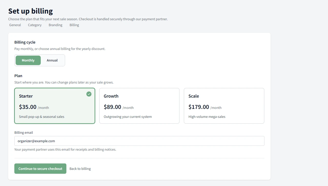Screen dimensions: 328x186
Task: Click the 'Billing cycle' section label
Action: [x=25, y=42]
